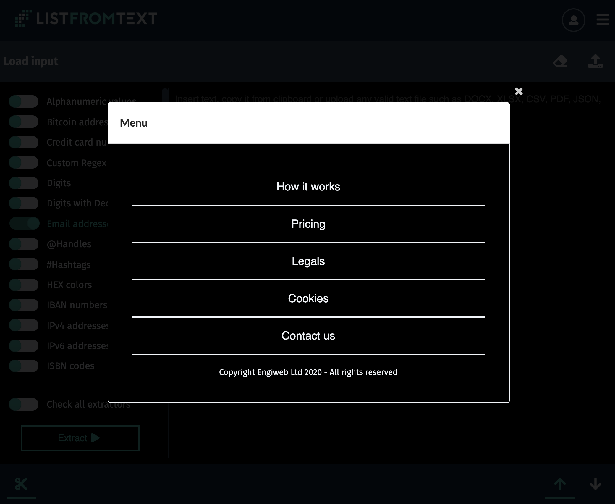Toggle the IPv4 addresses switch
This screenshot has height=504, width=615.
click(x=24, y=325)
